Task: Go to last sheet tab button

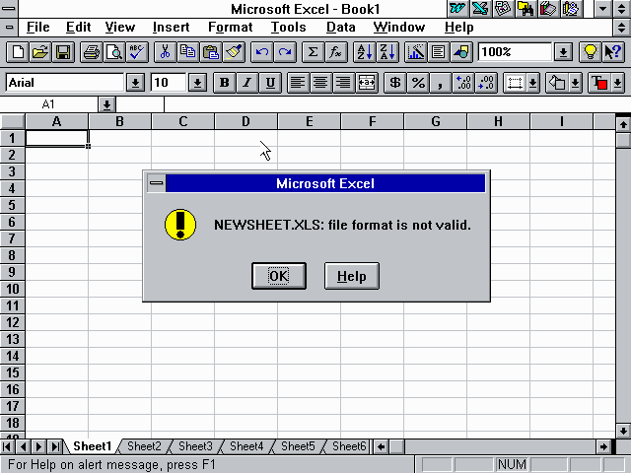Action: pos(55,446)
